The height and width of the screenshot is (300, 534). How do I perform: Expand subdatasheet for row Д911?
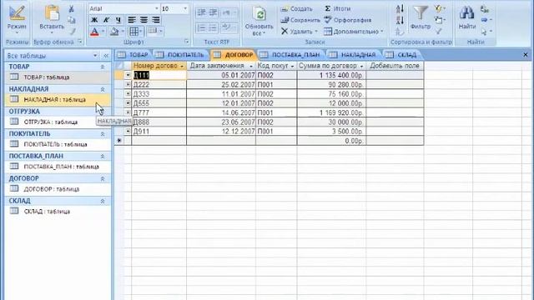(x=128, y=131)
